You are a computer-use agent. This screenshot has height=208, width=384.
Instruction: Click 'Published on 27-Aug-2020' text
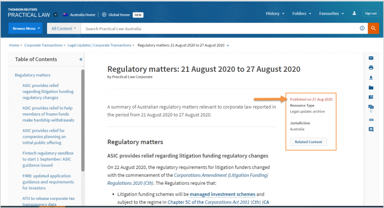312,99
